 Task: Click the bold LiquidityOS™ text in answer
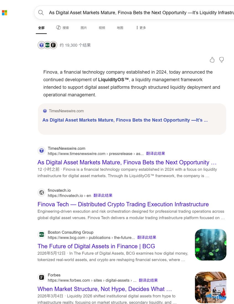113,80
